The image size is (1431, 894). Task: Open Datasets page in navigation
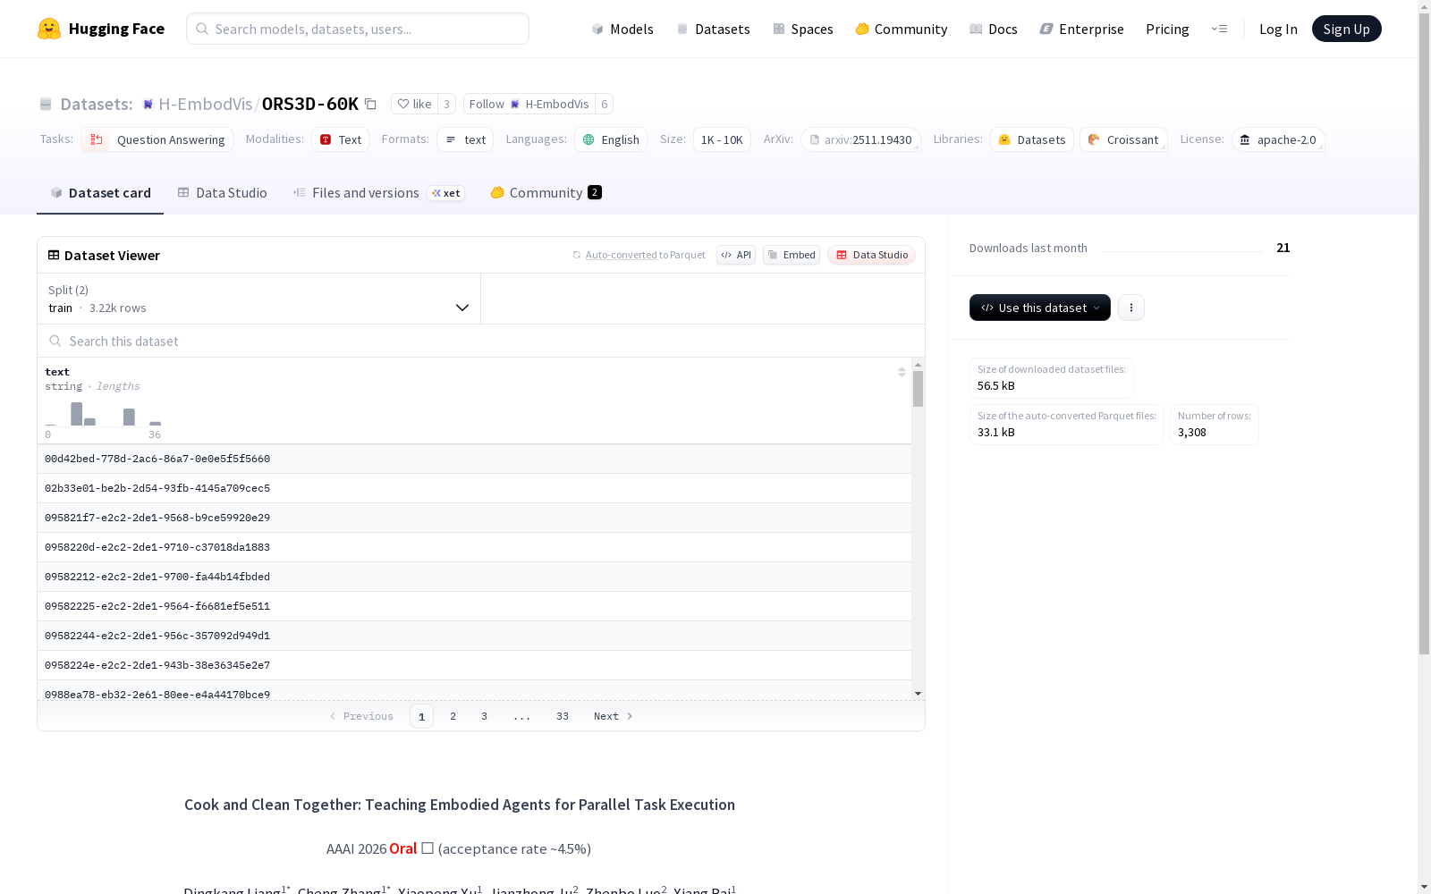(x=713, y=29)
